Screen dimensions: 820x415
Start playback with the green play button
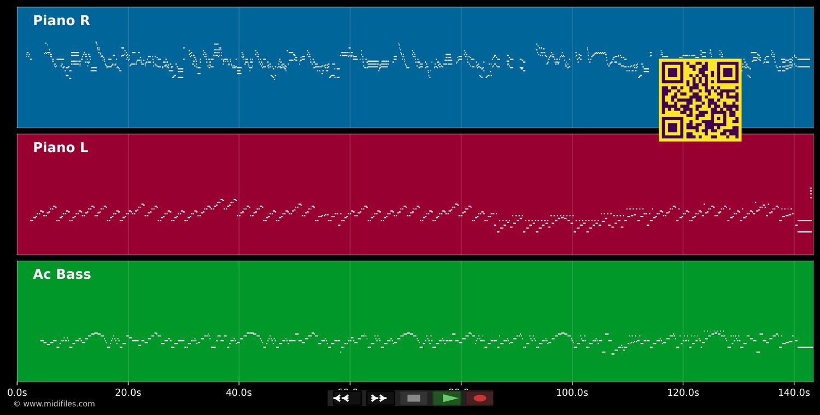pyautogui.click(x=447, y=398)
